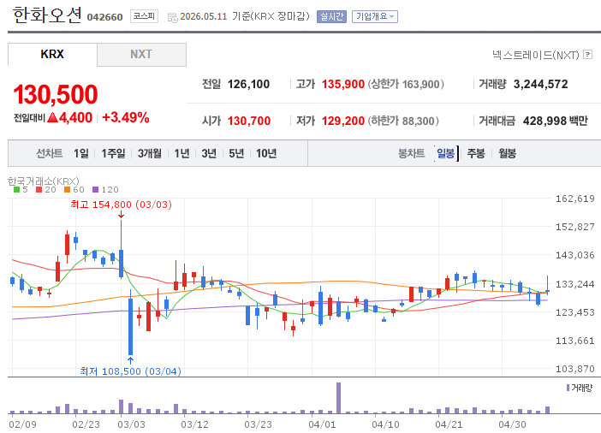Click the long blue candle on 03/04

(x=130, y=327)
